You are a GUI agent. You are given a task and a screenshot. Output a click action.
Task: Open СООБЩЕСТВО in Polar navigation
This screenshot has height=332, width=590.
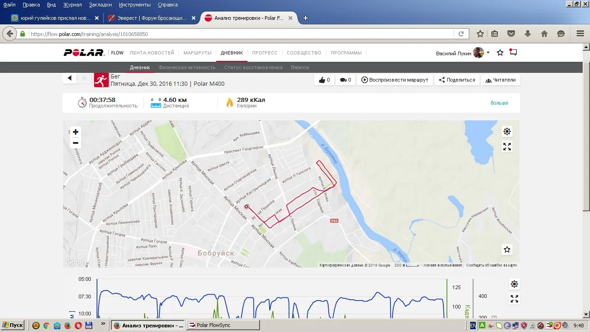click(304, 53)
